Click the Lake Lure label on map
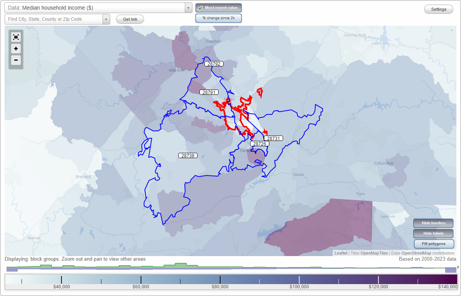This screenshot has width=461, height=296. point(380,43)
